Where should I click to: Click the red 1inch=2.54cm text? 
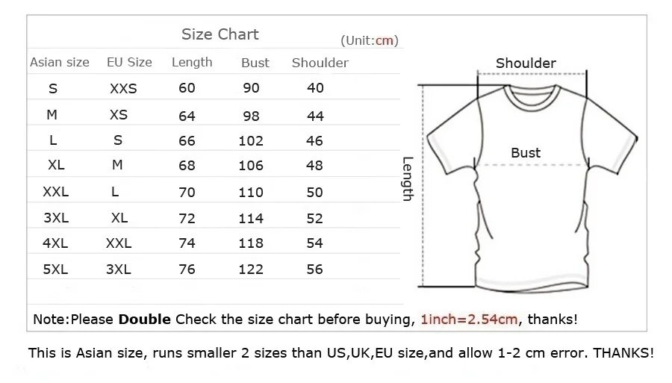coord(469,320)
